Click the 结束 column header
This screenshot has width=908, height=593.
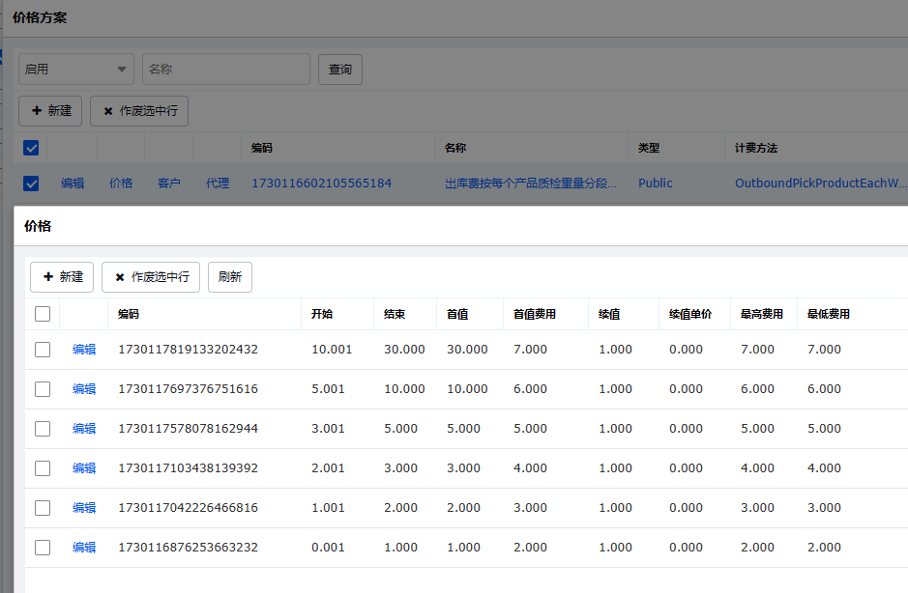coord(395,314)
